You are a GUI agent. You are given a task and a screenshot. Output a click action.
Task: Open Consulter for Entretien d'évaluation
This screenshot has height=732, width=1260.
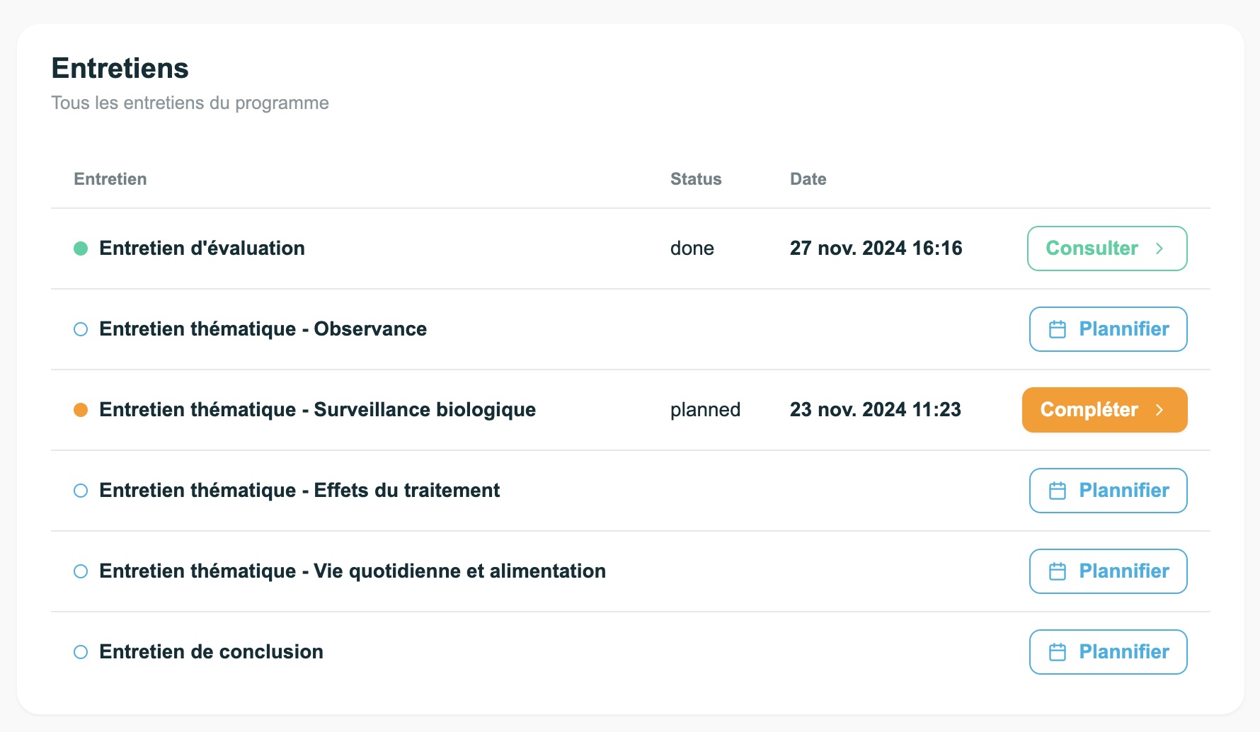(x=1106, y=248)
